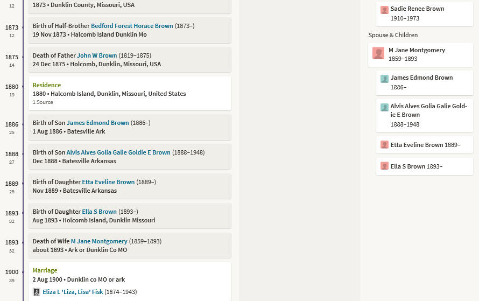Click Ella S Brown's avatar icon
The height and width of the screenshot is (301, 479).
[x=384, y=166]
